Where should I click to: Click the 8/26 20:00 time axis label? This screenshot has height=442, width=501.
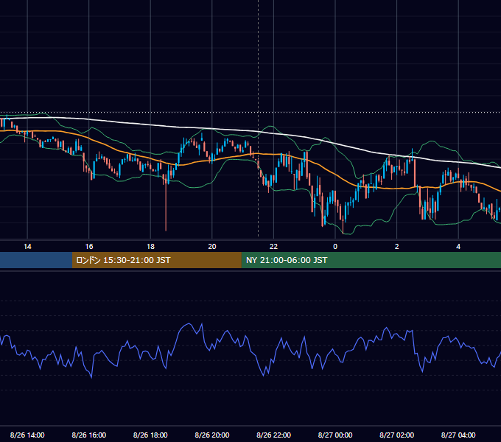point(212,435)
